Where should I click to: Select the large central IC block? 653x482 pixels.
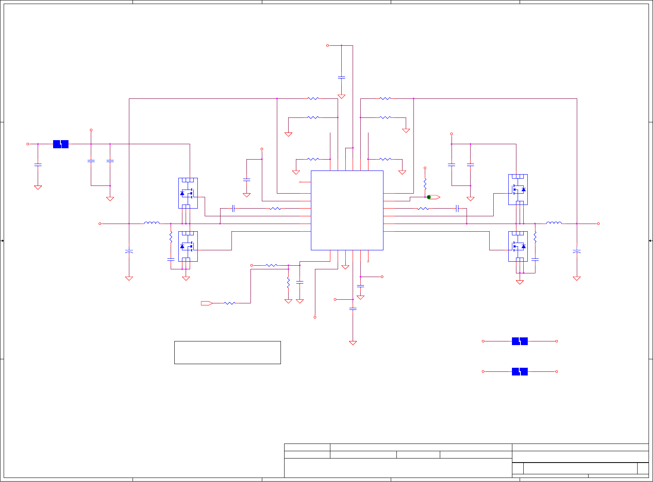click(347, 210)
